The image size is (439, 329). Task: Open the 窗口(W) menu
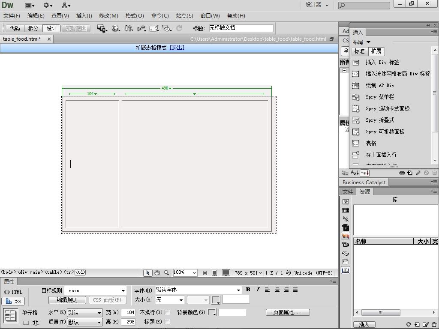[x=210, y=16]
